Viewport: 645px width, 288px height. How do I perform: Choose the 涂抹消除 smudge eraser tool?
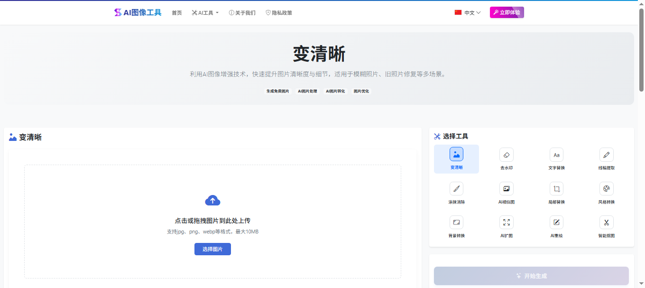456,193
